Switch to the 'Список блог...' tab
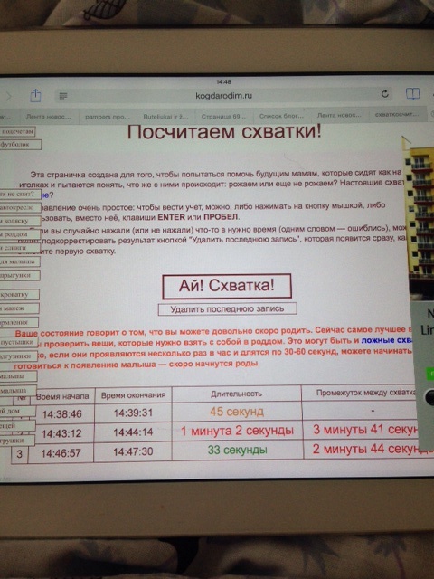 281,116
